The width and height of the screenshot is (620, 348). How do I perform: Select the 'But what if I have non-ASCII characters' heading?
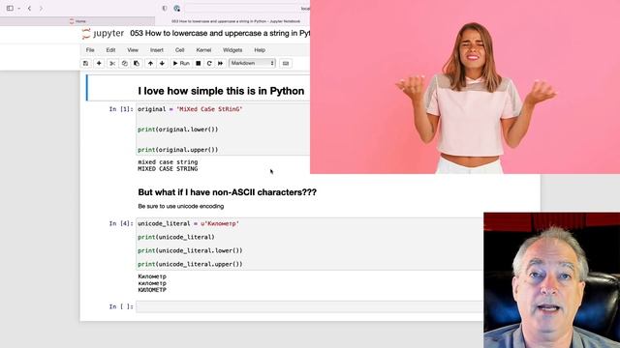tap(227, 192)
